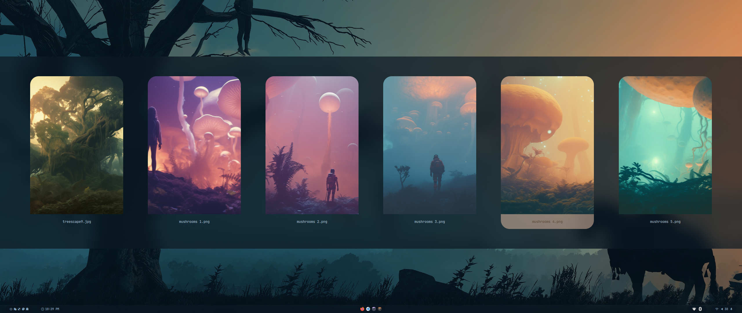This screenshot has width=742, height=313.
Task: Click the ghost icon in the taskbar
Action: (x=27, y=309)
